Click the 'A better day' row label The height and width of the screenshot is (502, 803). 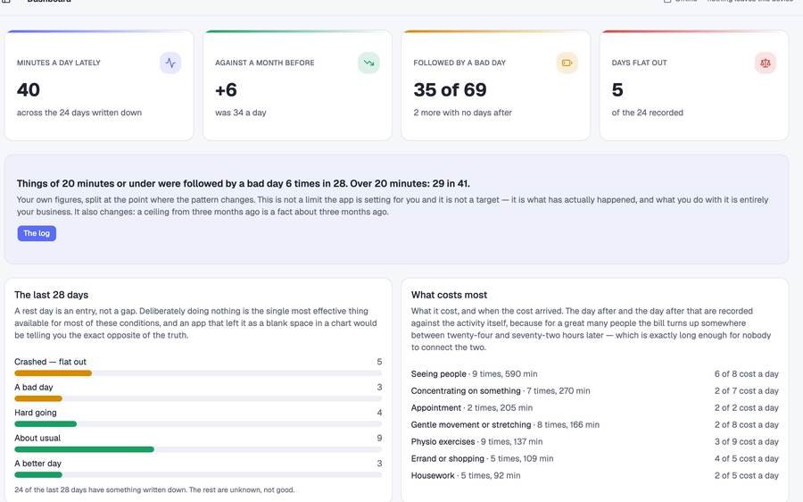37,463
